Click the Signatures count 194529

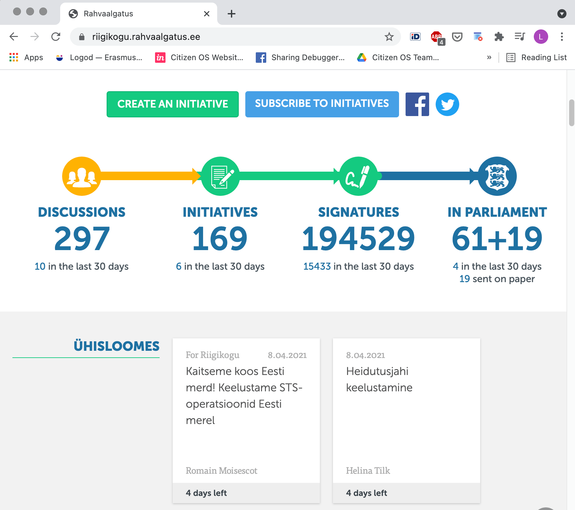[359, 239]
